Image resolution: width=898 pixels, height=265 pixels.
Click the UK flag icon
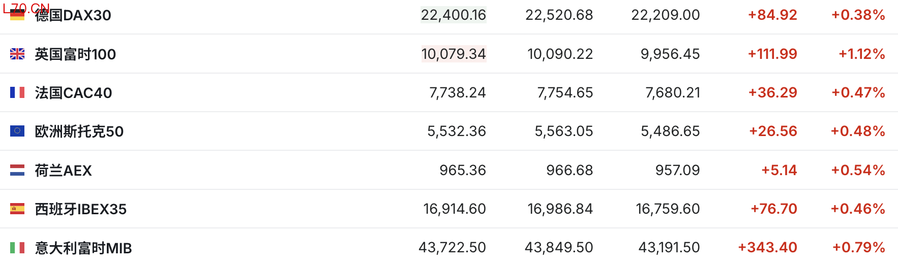[x=17, y=54]
